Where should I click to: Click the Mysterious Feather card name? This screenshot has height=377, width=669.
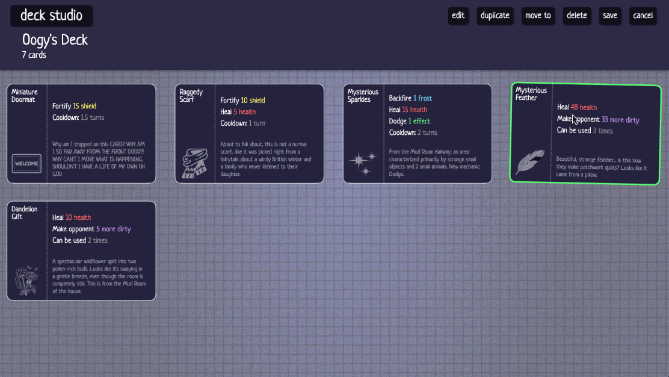531,94
